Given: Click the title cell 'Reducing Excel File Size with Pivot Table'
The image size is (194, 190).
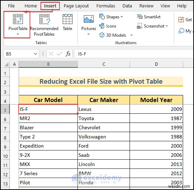Looking at the screenshot, I should coord(101,82).
